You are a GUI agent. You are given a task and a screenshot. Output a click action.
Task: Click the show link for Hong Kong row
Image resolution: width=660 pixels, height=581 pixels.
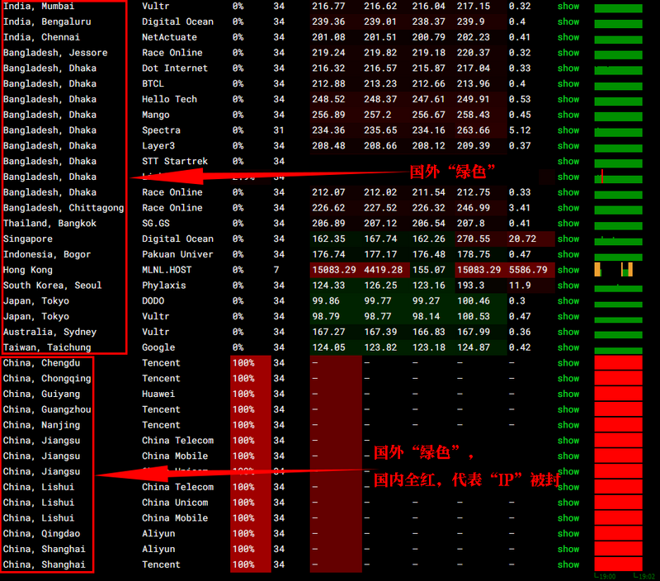click(568, 270)
